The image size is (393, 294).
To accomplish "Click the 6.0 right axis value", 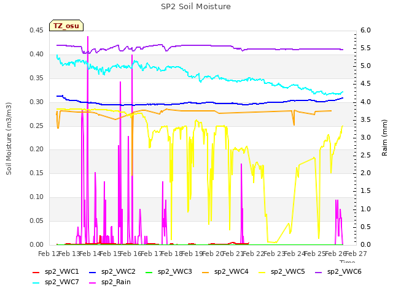I will tap(366, 31).
